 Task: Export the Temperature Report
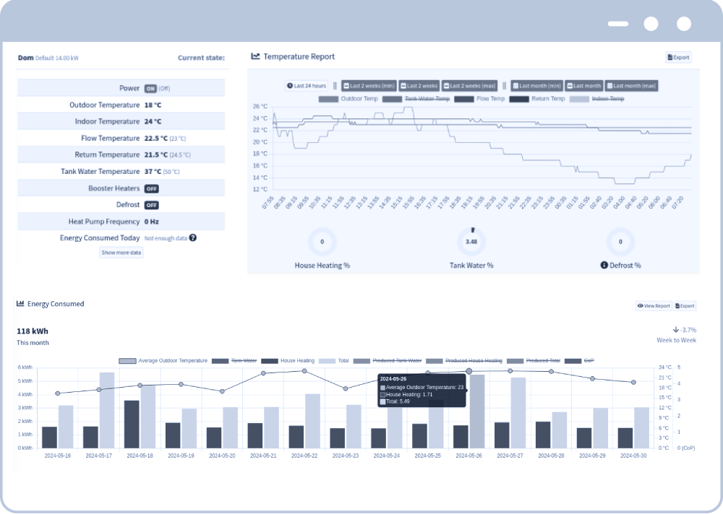coord(678,57)
